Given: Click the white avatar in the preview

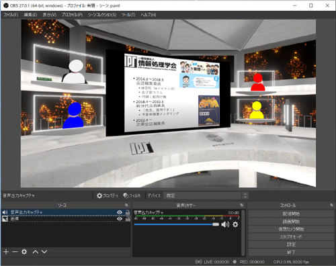Looking at the screenshot, I should click(x=75, y=72).
